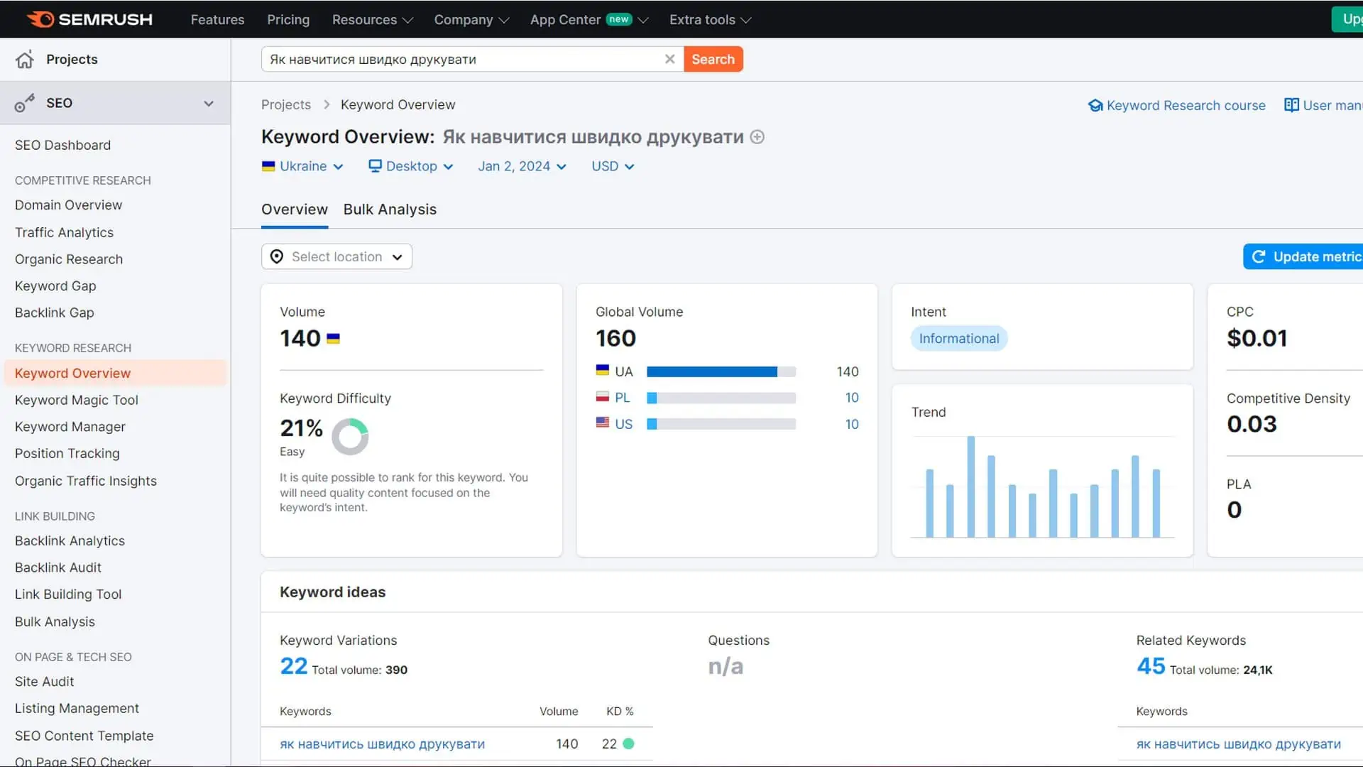Expand the Ukraine country dropdown
The height and width of the screenshot is (767, 1363).
tap(303, 166)
